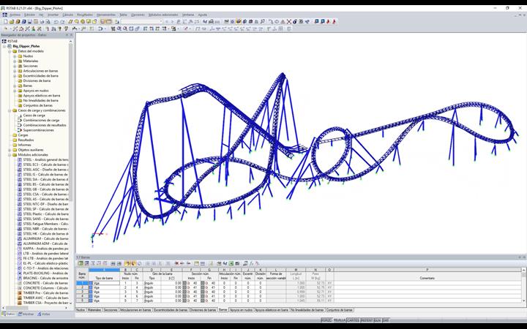
Task: Switch table to Apoyos en nudos tab
Action: click(242, 310)
